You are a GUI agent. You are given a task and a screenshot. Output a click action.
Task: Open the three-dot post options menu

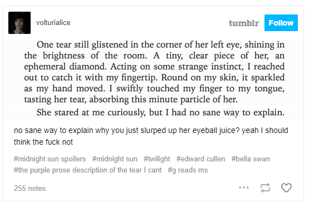pyautogui.click(x=244, y=188)
